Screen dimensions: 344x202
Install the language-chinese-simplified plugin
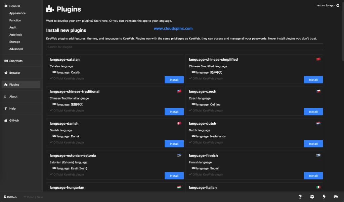[x=313, y=80]
